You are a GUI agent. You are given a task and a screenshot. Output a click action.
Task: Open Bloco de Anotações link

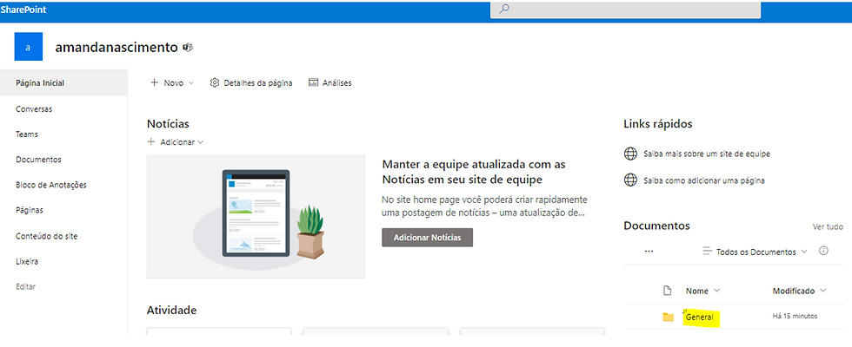click(51, 185)
